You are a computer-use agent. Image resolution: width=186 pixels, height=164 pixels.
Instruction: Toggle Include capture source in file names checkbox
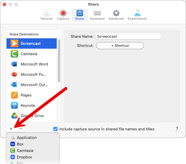point(56,129)
